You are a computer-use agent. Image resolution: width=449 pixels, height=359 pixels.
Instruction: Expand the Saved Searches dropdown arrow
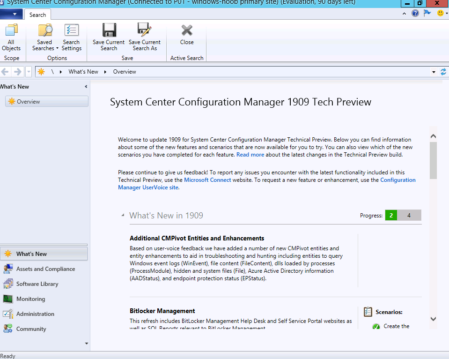(57, 48)
